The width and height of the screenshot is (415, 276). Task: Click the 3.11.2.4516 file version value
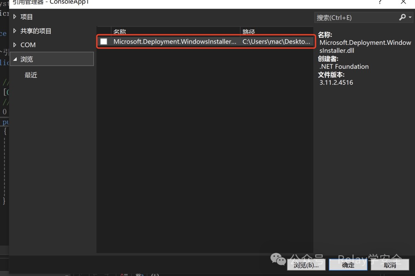pyautogui.click(x=336, y=82)
